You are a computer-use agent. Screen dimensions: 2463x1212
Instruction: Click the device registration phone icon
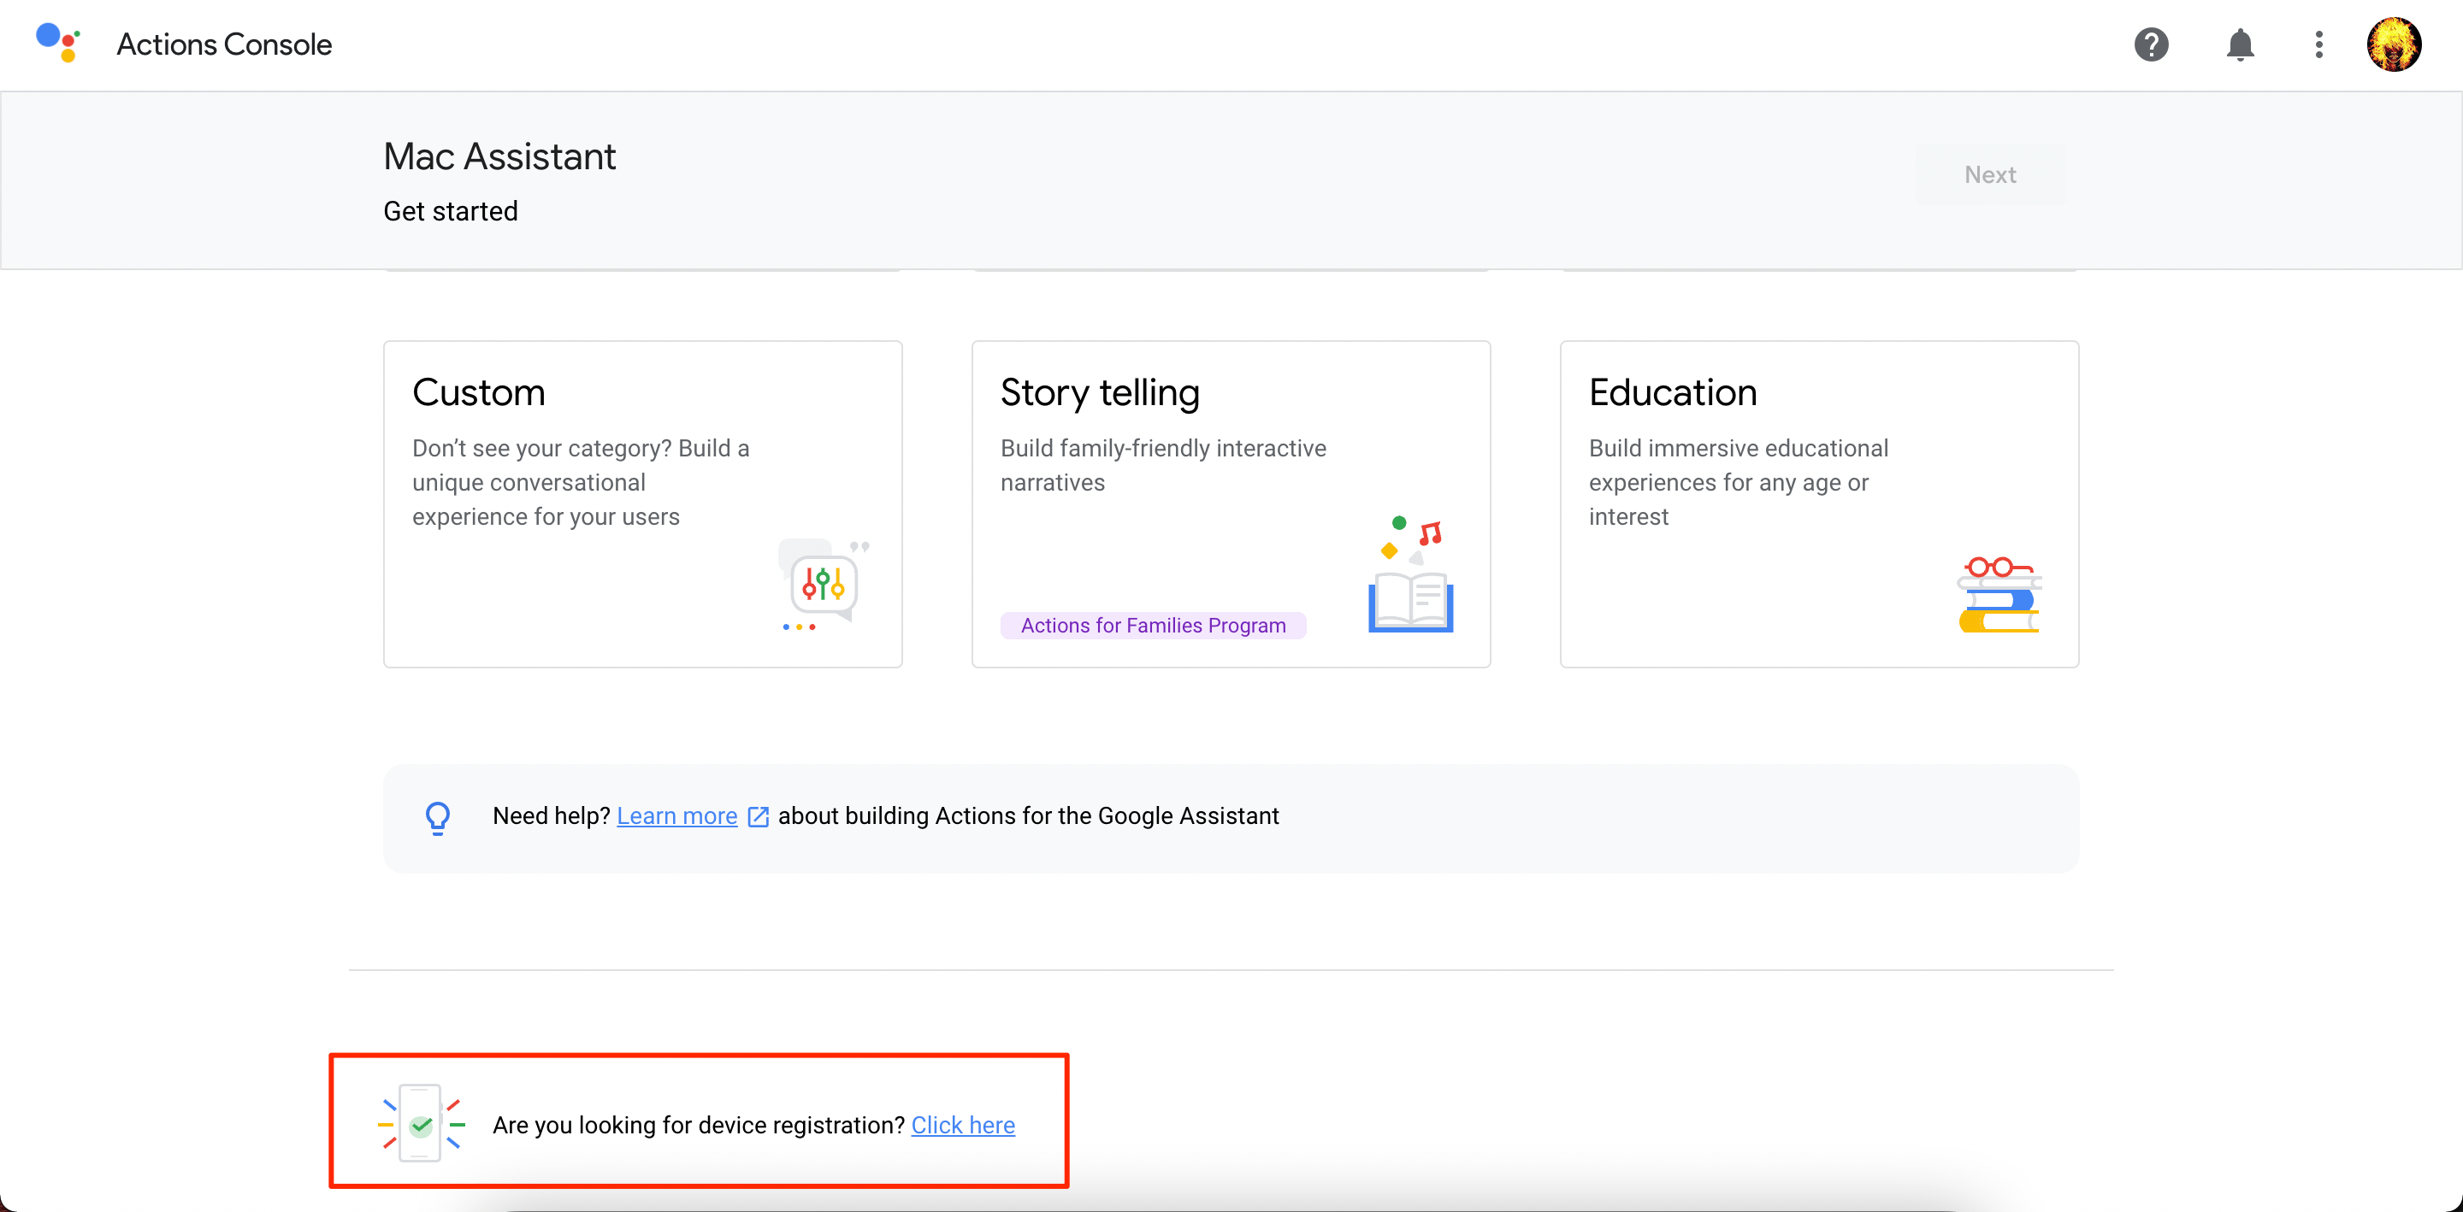(421, 1123)
